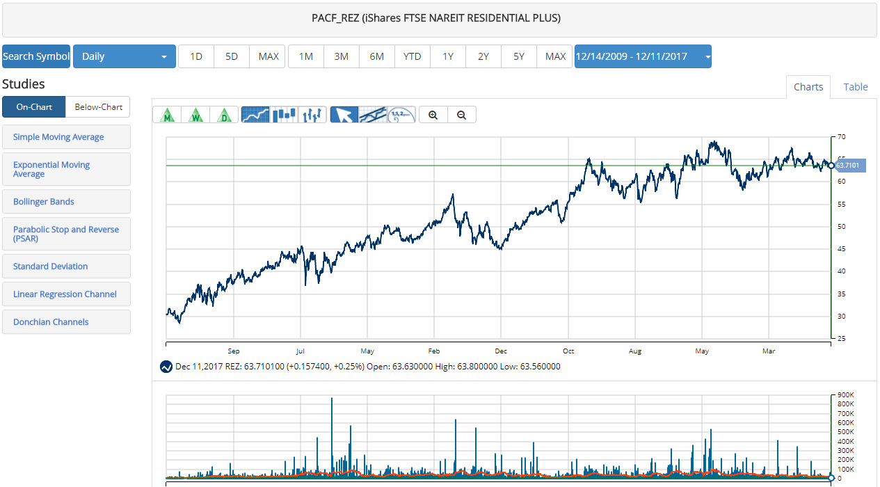
Task: Set chart range to 3M
Action: pyautogui.click(x=342, y=56)
